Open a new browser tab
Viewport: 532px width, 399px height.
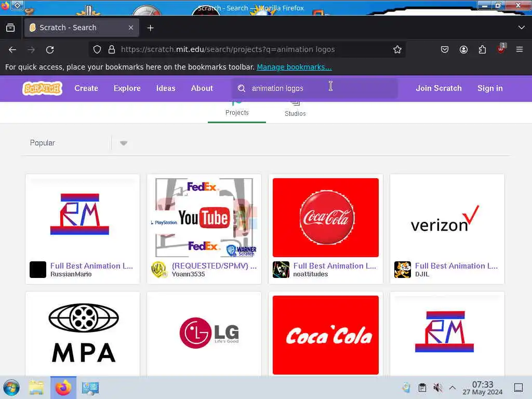(x=150, y=28)
